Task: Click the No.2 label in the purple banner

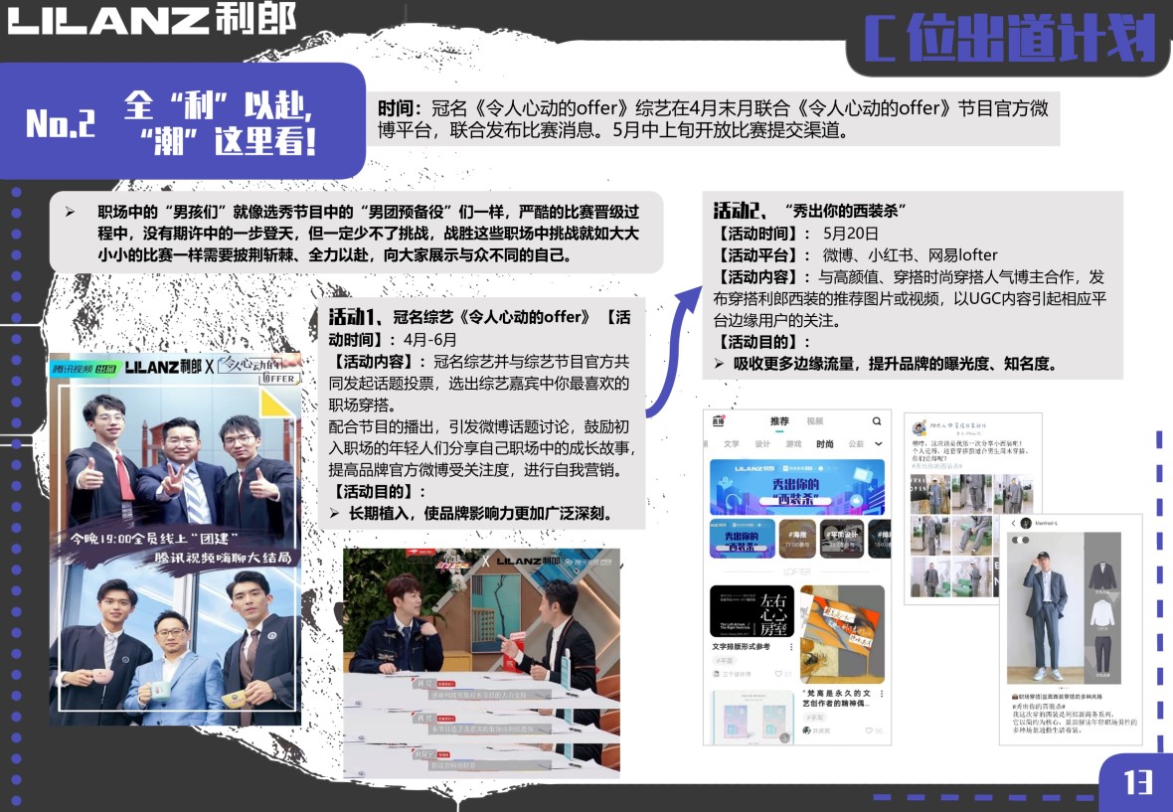Action: [x=61, y=122]
